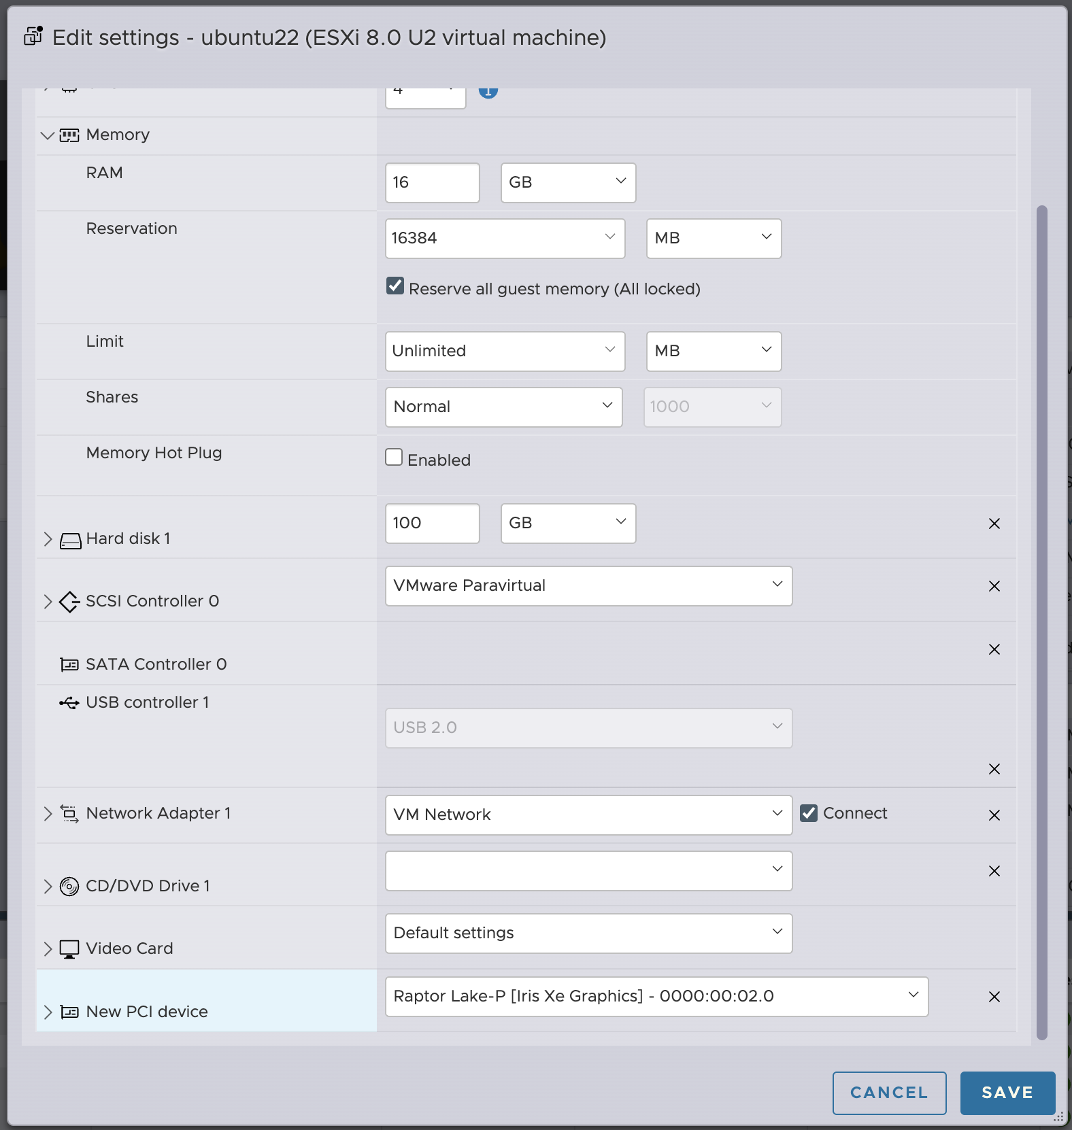Click the dialog vertical scrollbar thumb
The height and width of the screenshot is (1130, 1072).
click(1042, 622)
